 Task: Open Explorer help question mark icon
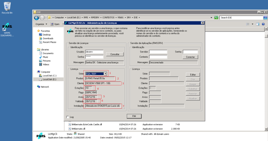(263, 24)
